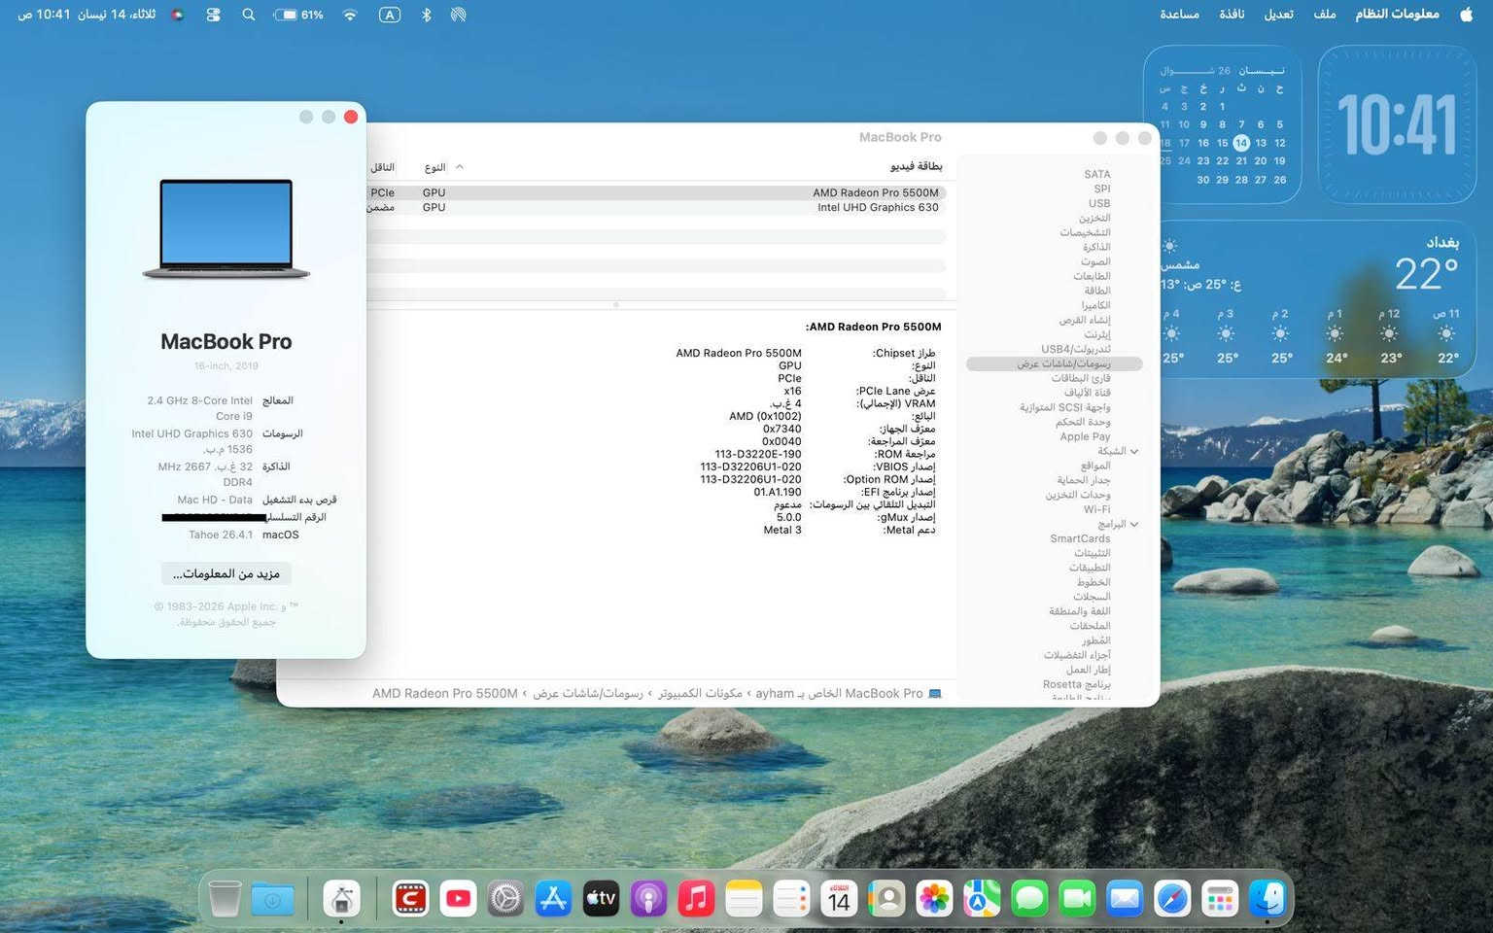The height and width of the screenshot is (933, 1493).
Task: Open Reminders from the Dock
Action: 791,899
